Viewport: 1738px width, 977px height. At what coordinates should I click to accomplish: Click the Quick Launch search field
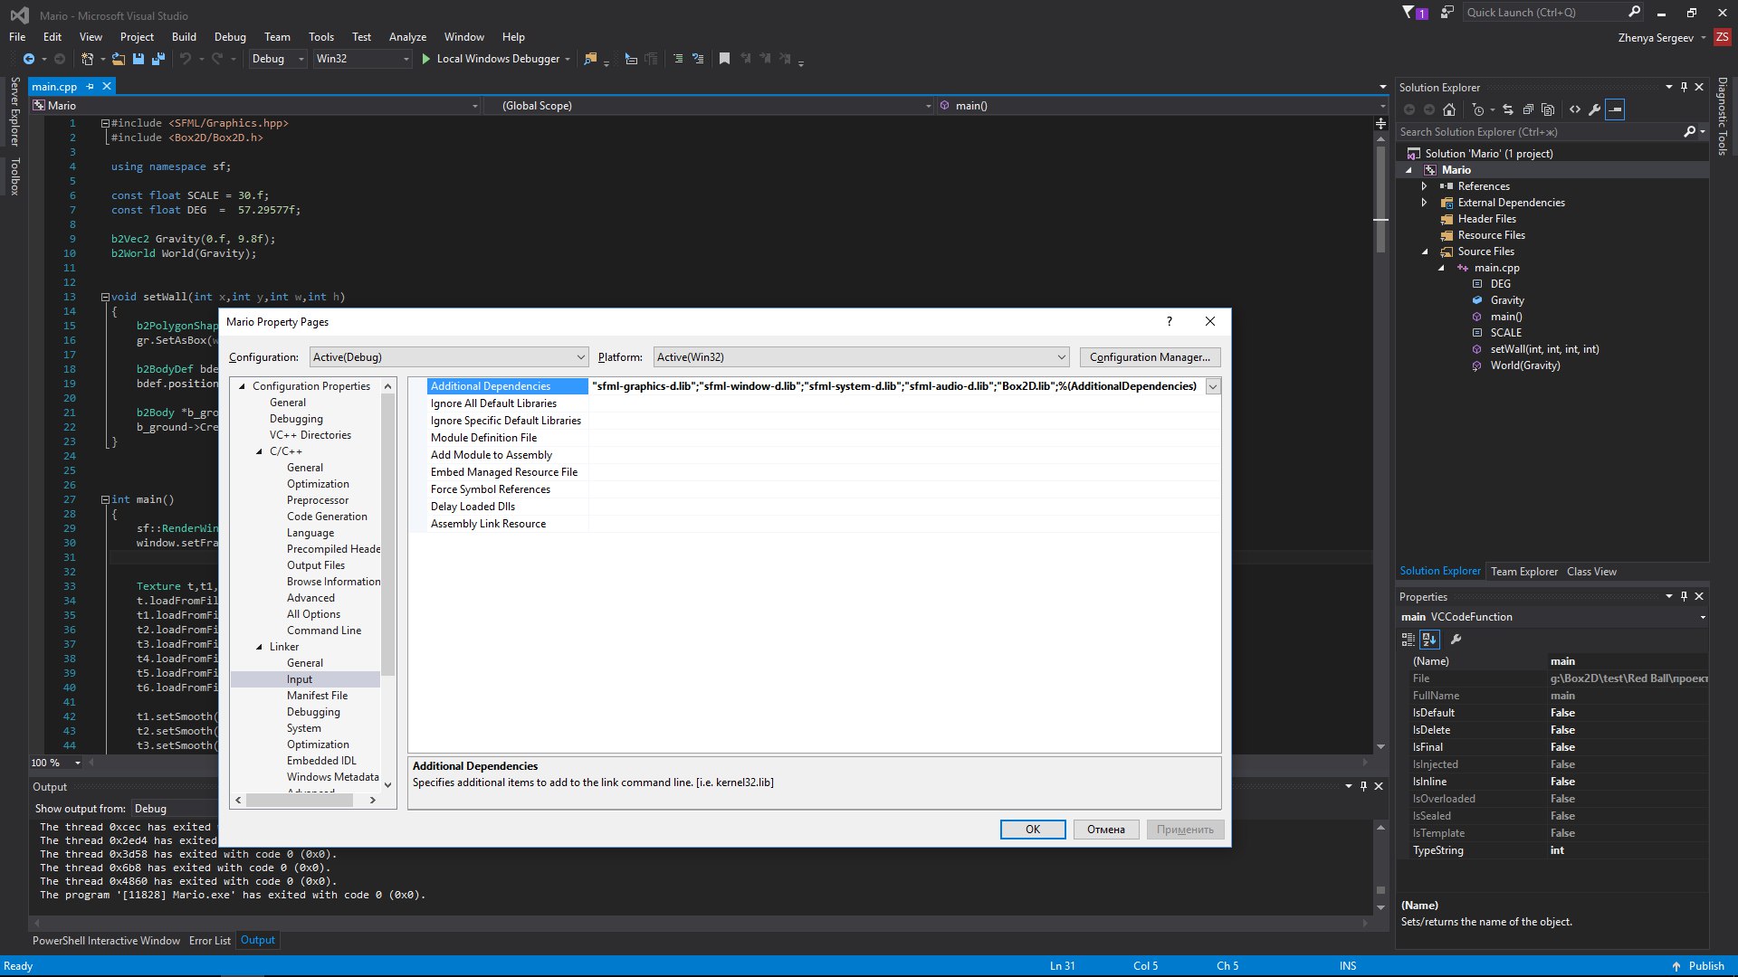1543,13
